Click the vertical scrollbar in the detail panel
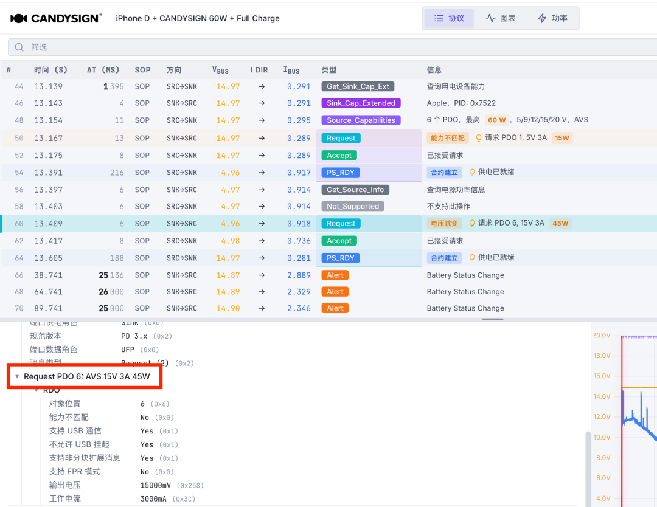This screenshot has width=657, height=507. 588,469
